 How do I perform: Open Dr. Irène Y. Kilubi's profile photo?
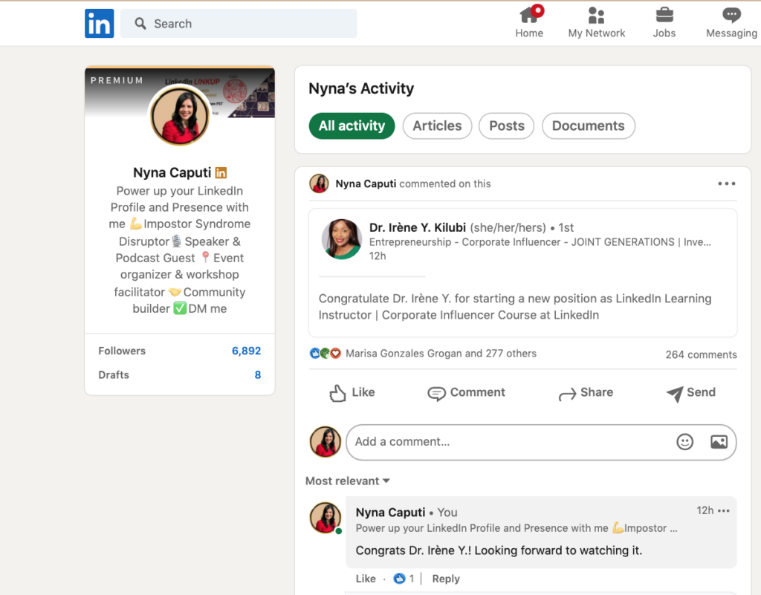click(342, 239)
